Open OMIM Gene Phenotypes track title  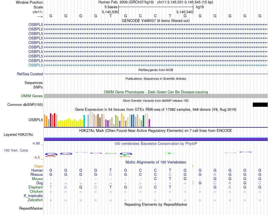[156, 92]
